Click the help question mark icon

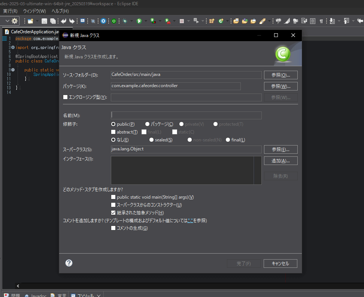click(x=69, y=263)
